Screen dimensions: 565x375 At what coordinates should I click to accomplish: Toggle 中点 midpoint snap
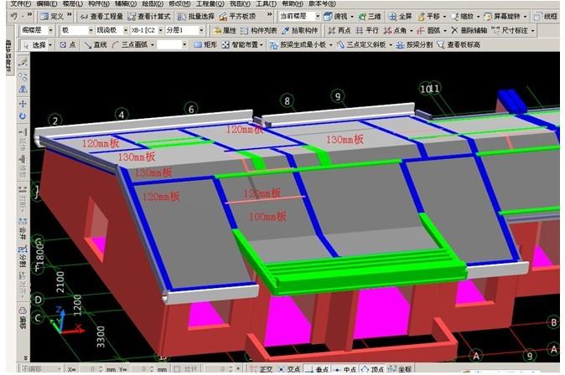tap(345, 368)
